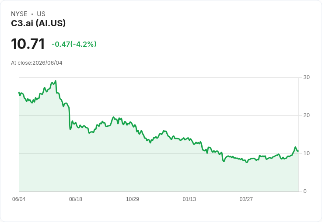Click the C3.ai (AI.US) stock title

click(x=38, y=23)
